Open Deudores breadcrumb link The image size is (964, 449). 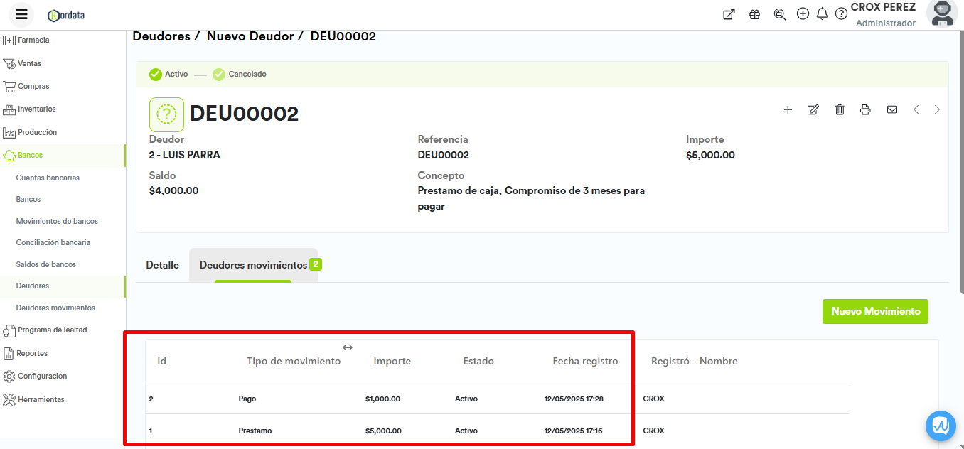coord(161,36)
